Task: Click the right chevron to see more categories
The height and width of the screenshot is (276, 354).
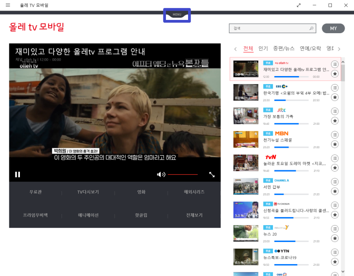Action: coord(339,49)
